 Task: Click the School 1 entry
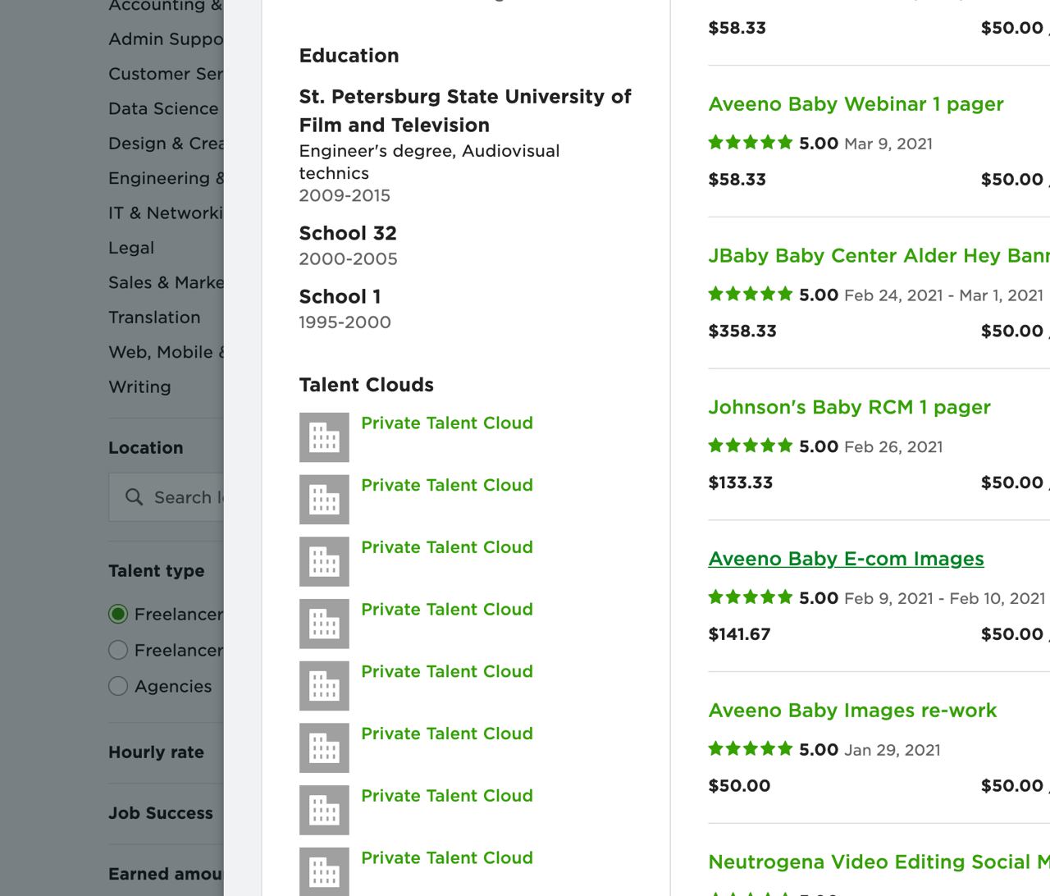point(340,296)
